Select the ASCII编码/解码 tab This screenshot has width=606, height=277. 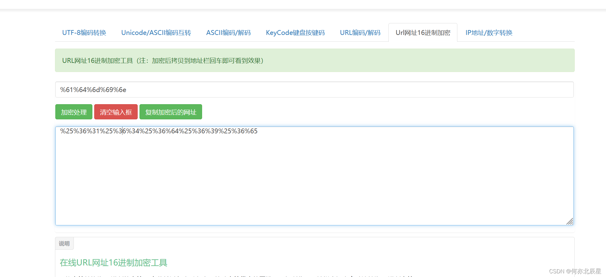[228, 32]
